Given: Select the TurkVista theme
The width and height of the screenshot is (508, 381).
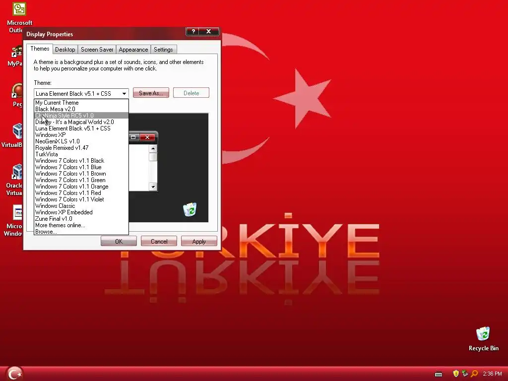Looking at the screenshot, I should pyautogui.click(x=81, y=154).
